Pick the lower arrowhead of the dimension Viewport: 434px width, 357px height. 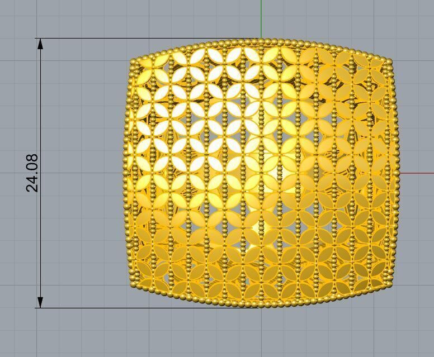(x=40, y=302)
